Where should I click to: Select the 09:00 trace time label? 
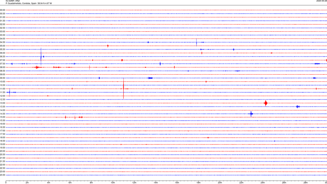(2, 74)
